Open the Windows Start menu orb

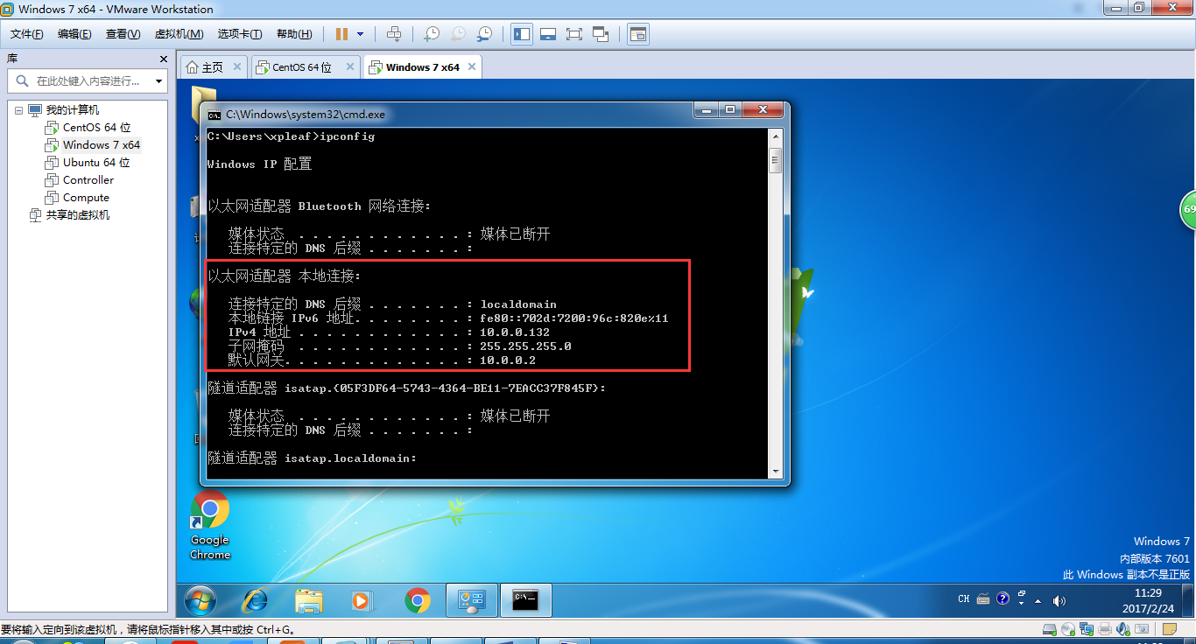201,600
